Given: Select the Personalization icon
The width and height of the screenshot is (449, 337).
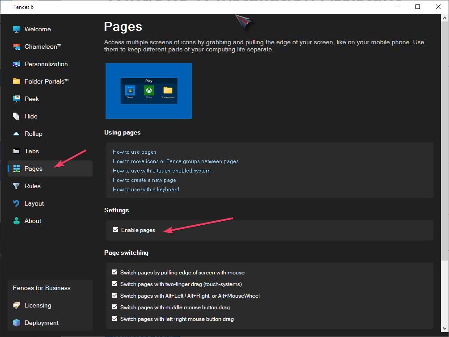Looking at the screenshot, I should point(17,64).
